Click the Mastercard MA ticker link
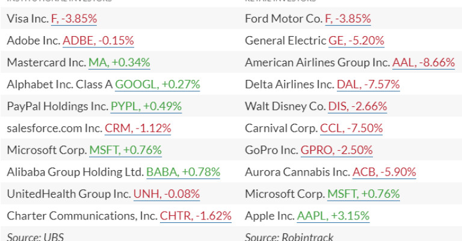The image size is (462, 241). [119, 63]
